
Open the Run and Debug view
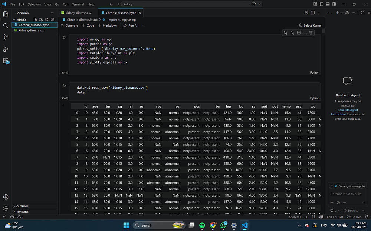click(x=6, y=49)
